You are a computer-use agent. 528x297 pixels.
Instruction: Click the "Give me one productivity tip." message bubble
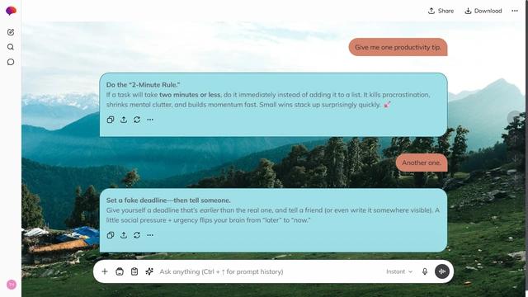tap(398, 47)
